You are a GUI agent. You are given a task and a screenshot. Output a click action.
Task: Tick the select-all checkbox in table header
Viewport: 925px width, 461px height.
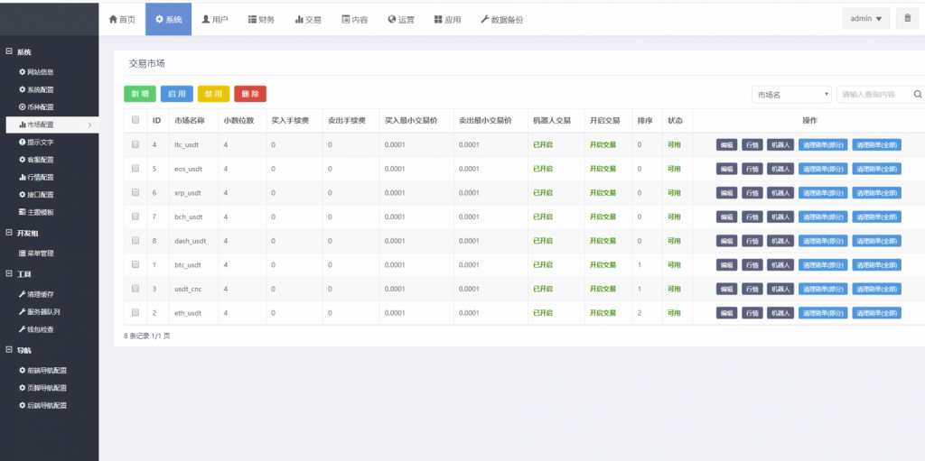click(x=135, y=120)
